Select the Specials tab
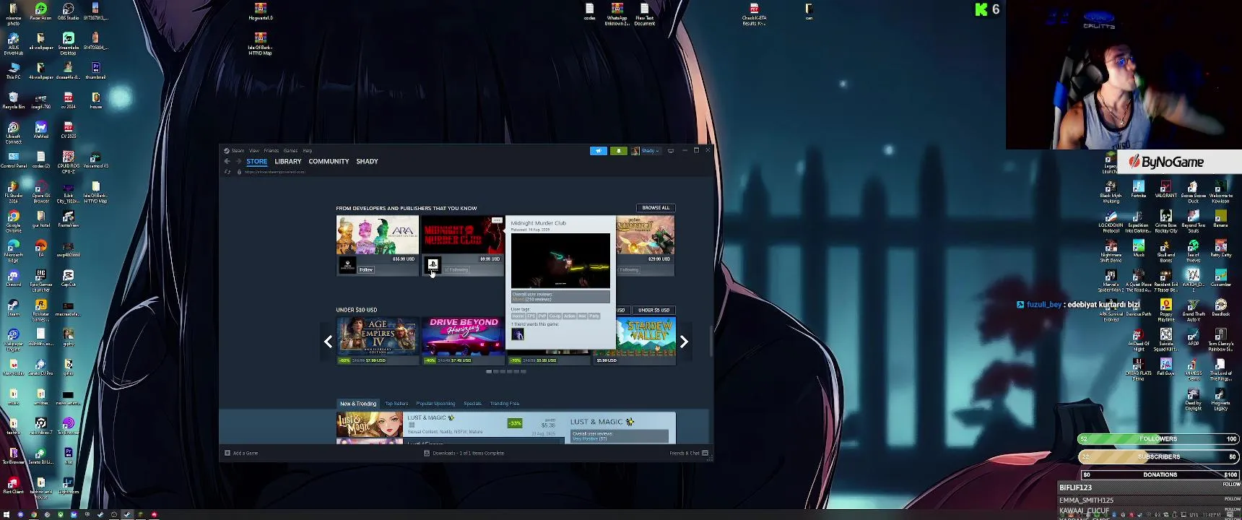This screenshot has height=520, width=1242. pos(472,404)
